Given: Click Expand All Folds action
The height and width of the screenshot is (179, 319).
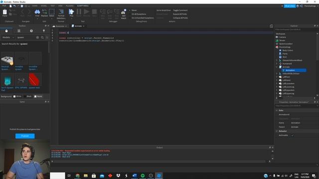Looking at the screenshot, I should pyautogui.click(x=180, y=14).
